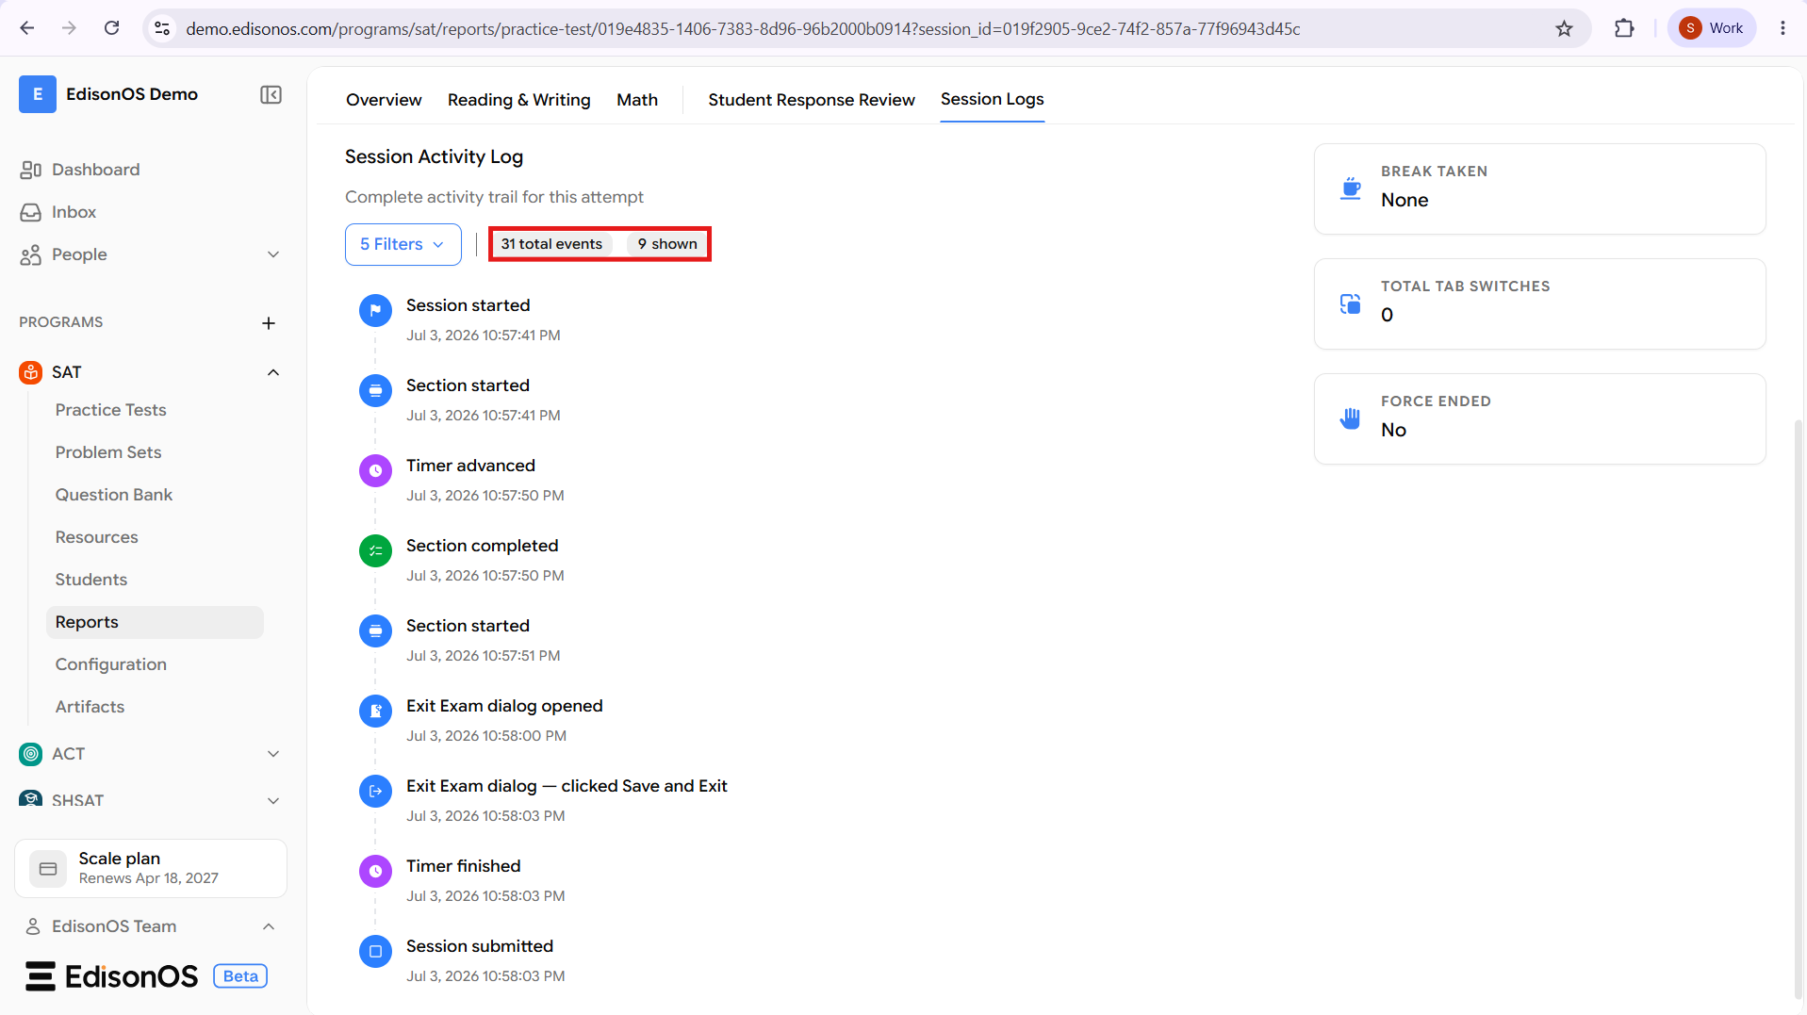Reload the page with the refresh icon
Screen dimensions: 1807x1015
click(111, 28)
